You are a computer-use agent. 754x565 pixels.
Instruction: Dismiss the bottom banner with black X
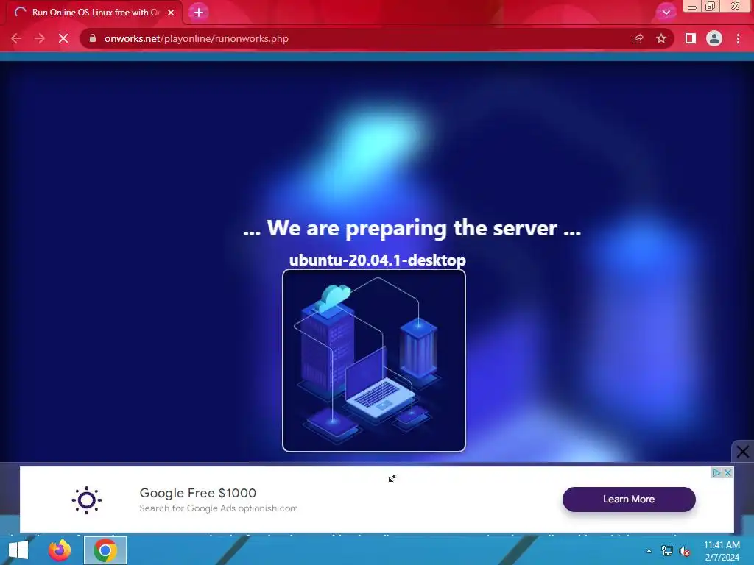(x=742, y=452)
